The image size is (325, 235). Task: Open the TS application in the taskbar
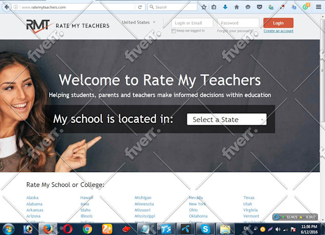click(x=166, y=229)
